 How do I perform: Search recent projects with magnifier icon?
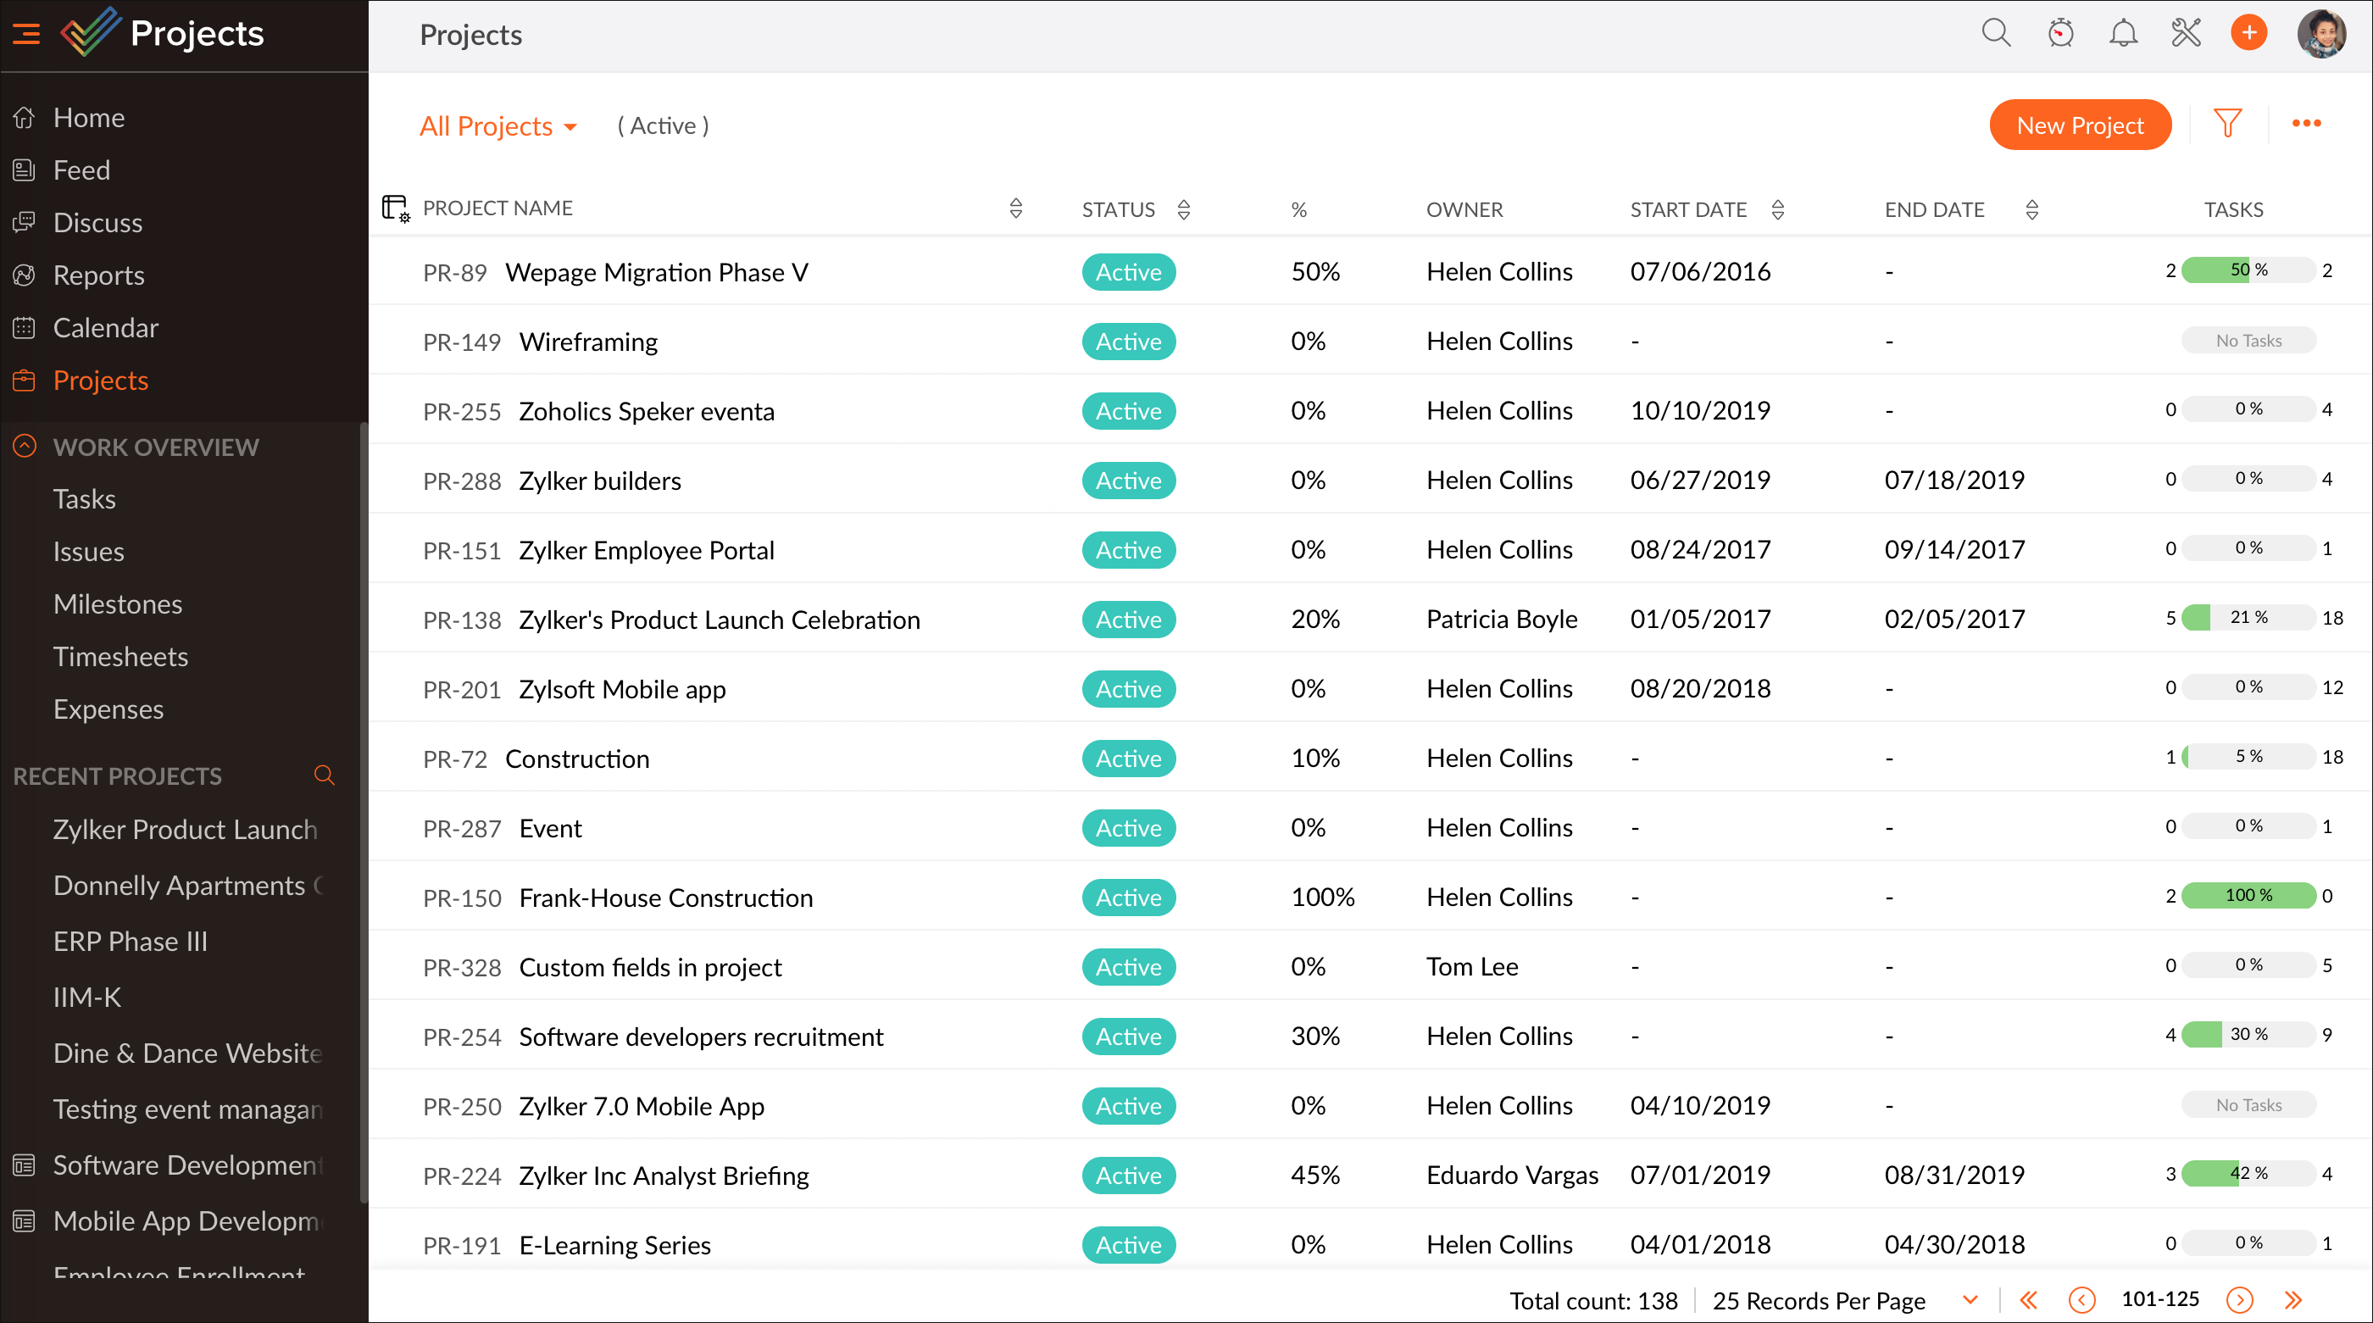(x=324, y=775)
